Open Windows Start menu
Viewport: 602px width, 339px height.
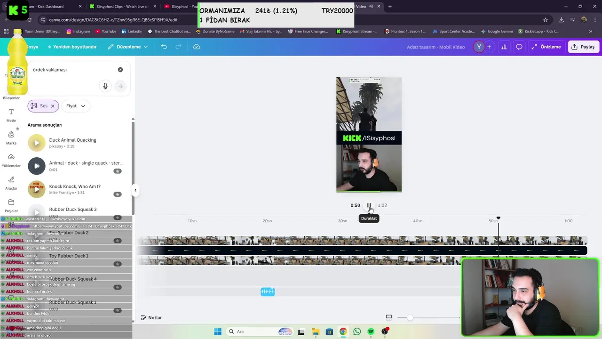(218, 332)
